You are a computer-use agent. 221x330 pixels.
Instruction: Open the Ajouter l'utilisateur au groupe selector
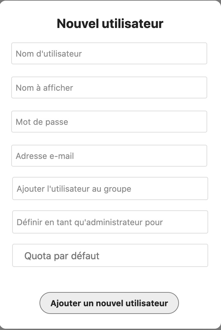(110, 188)
